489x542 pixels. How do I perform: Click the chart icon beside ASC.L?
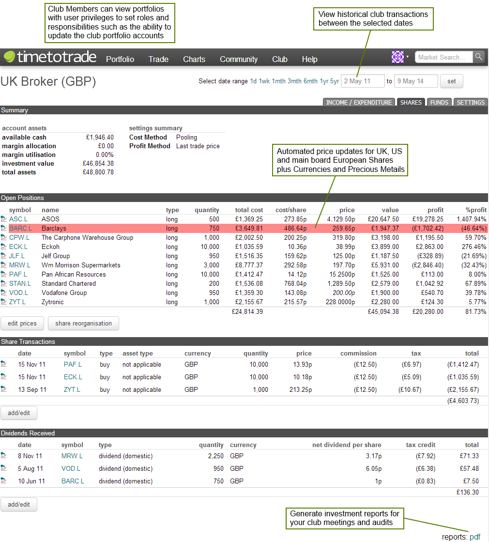tap(4, 219)
